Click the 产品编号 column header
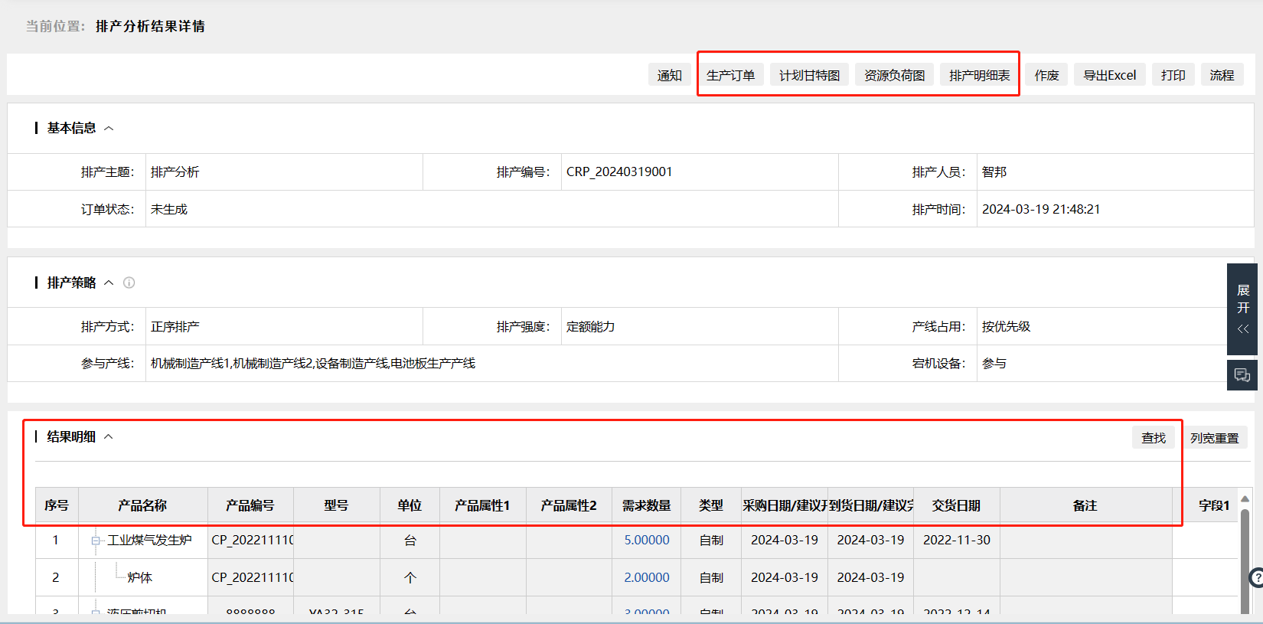The image size is (1263, 624). point(250,505)
